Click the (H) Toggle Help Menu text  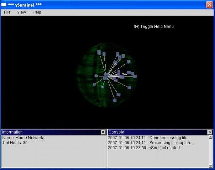tap(154, 27)
